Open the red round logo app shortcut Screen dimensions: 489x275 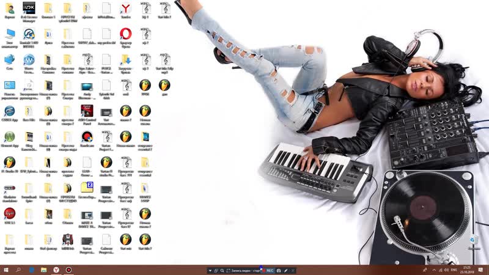[10, 213]
